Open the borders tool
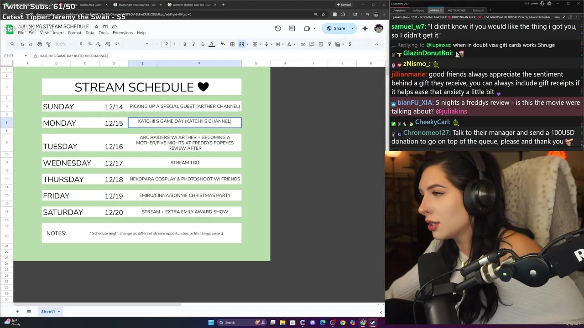The image size is (584, 328). 232,44
